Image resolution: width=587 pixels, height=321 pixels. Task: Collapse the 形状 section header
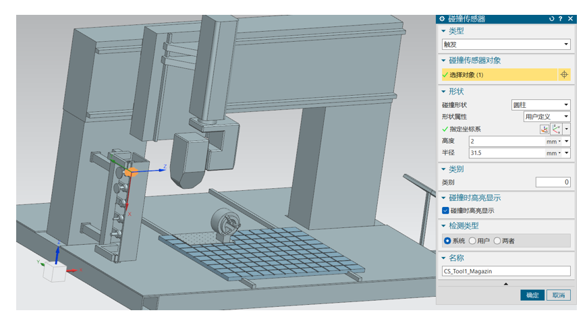click(x=456, y=91)
